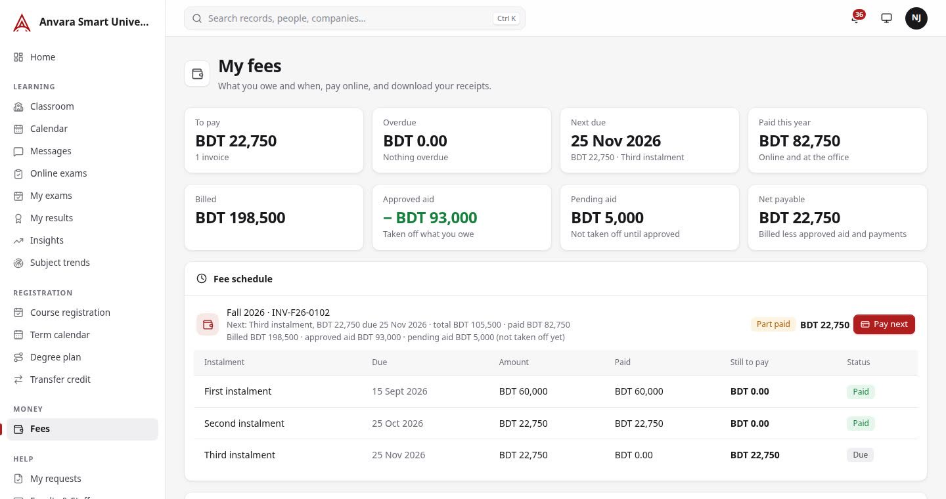
Task: Click the Paid this year BDT 82,750 card
Action: tap(838, 141)
